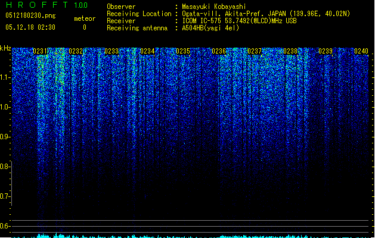Click the Observer label
Viewport: 375px width, 238px height.
(x=121, y=7)
